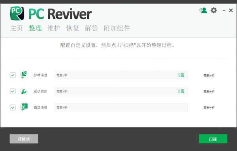Screen dimensions: 237x151
Task: Open 设置 link for 卸载清理
Action: pos(181,75)
